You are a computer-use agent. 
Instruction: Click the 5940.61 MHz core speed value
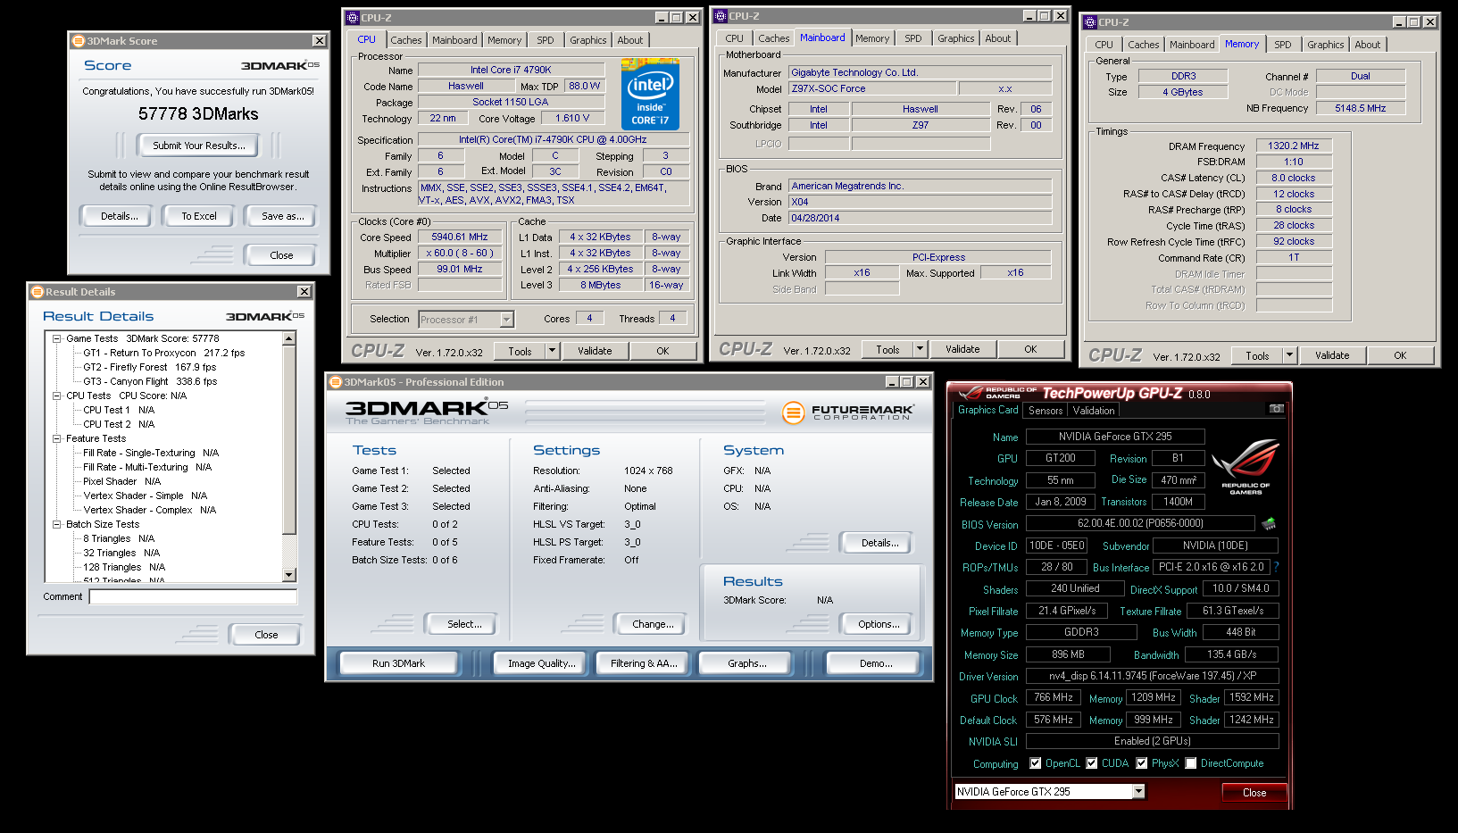(460, 237)
